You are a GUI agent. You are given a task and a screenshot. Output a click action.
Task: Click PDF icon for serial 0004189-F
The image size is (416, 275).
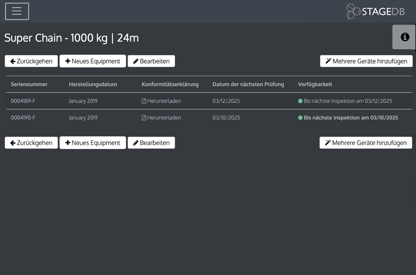tap(144, 101)
